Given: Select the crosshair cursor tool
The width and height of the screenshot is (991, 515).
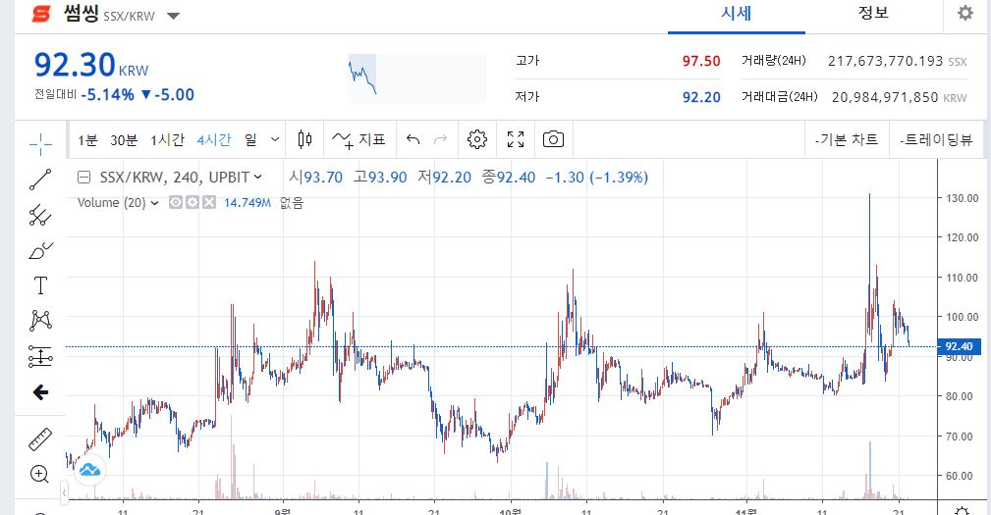Looking at the screenshot, I should (40, 144).
